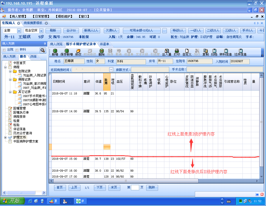The image size is (266, 206).
Task: Click the 打印 print icon
Action: 177,52
